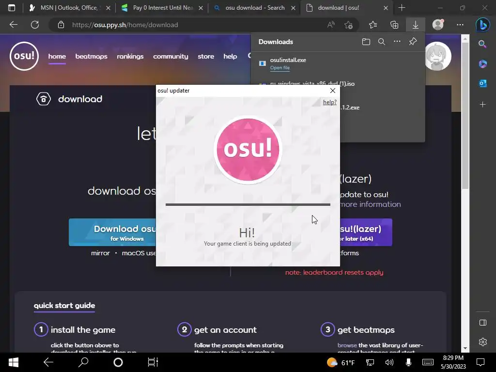
Task: Open Edge Settings and more menu
Action: tap(460, 25)
